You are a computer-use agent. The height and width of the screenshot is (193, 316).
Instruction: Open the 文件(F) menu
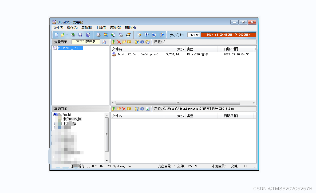(x=58, y=27)
